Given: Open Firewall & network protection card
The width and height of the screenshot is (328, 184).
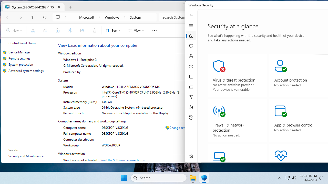Looking at the screenshot, I should 237,121.
